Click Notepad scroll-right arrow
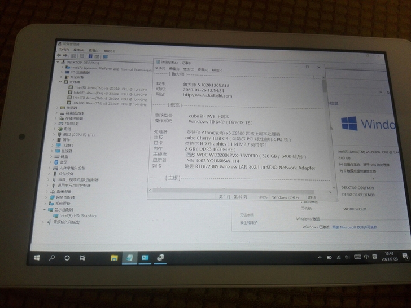411x308 pixels. [x=330, y=192]
